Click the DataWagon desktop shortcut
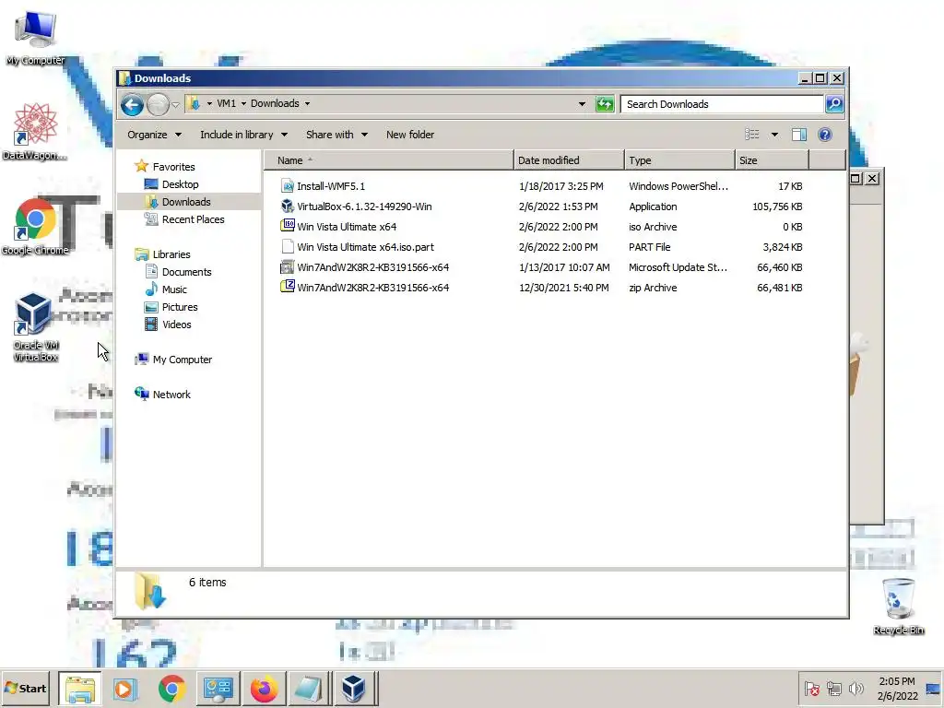944x708 pixels. click(35, 131)
